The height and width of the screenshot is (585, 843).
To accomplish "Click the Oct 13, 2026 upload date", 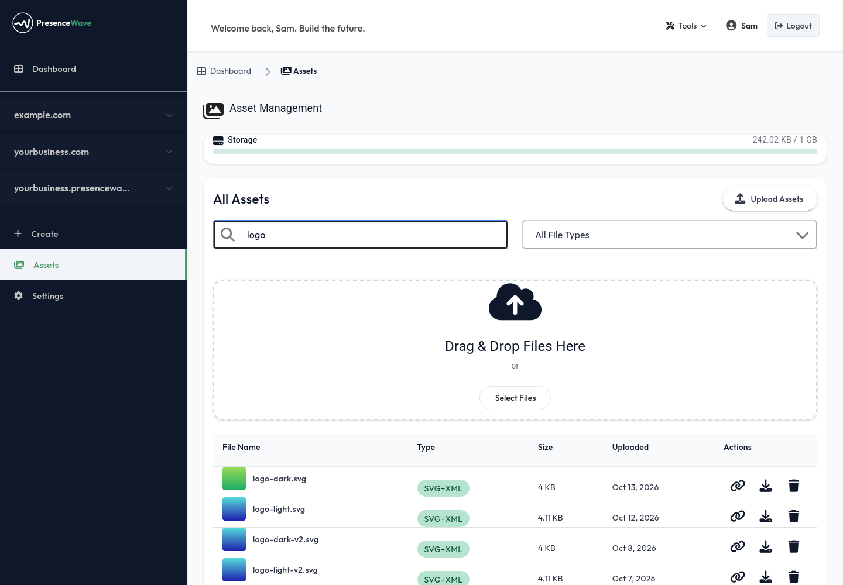I will click(x=635, y=487).
